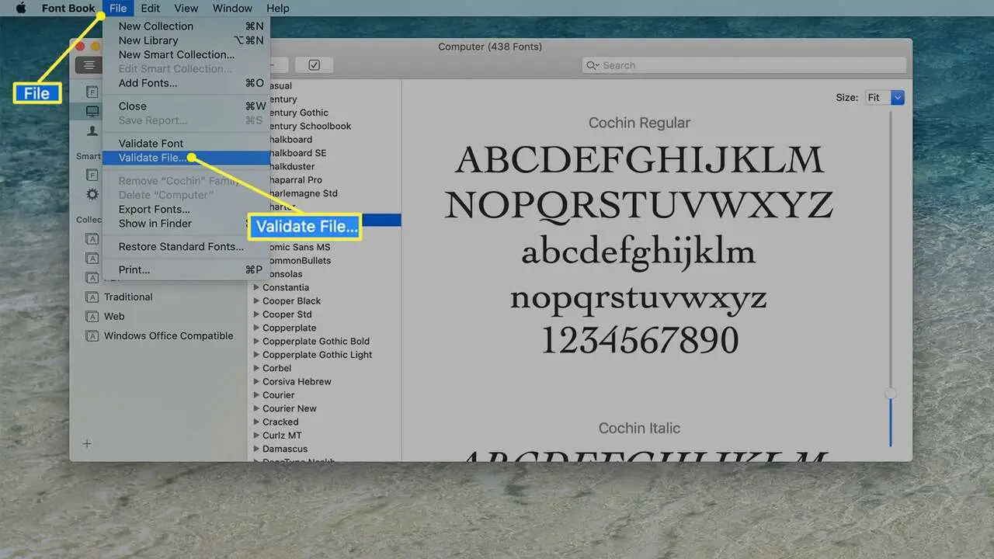Select the All Fonts library icon in sidebar
The image size is (994, 559).
coord(92,92)
